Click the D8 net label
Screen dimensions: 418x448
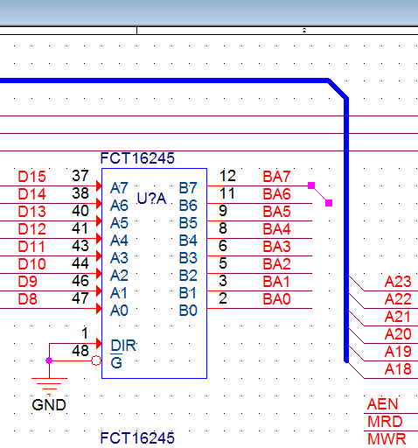pos(27,299)
